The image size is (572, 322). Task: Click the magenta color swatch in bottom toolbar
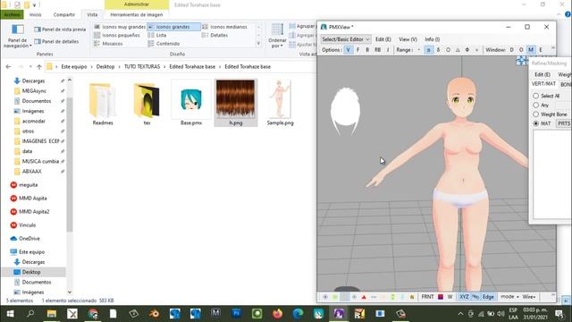tap(441, 297)
